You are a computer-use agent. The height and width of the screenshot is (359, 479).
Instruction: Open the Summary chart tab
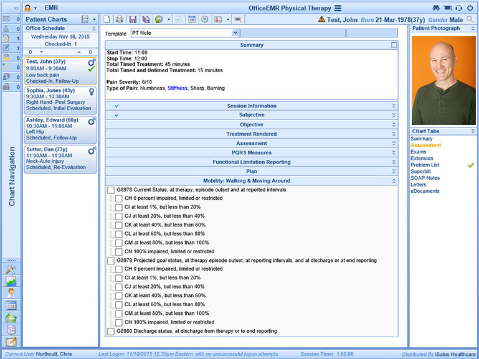click(x=421, y=139)
